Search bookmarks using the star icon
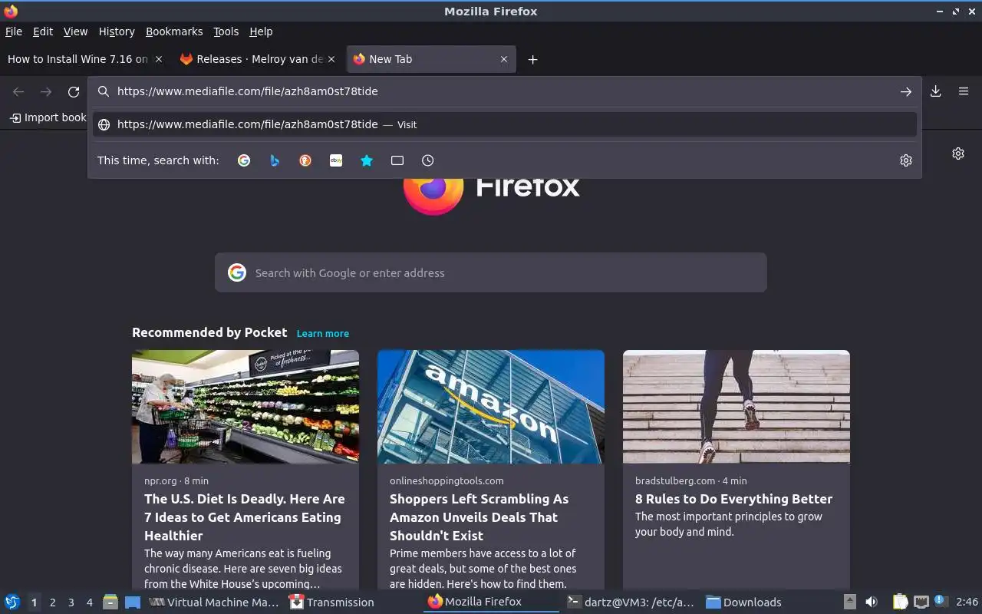Screen dimensions: 982x614 pos(367,160)
